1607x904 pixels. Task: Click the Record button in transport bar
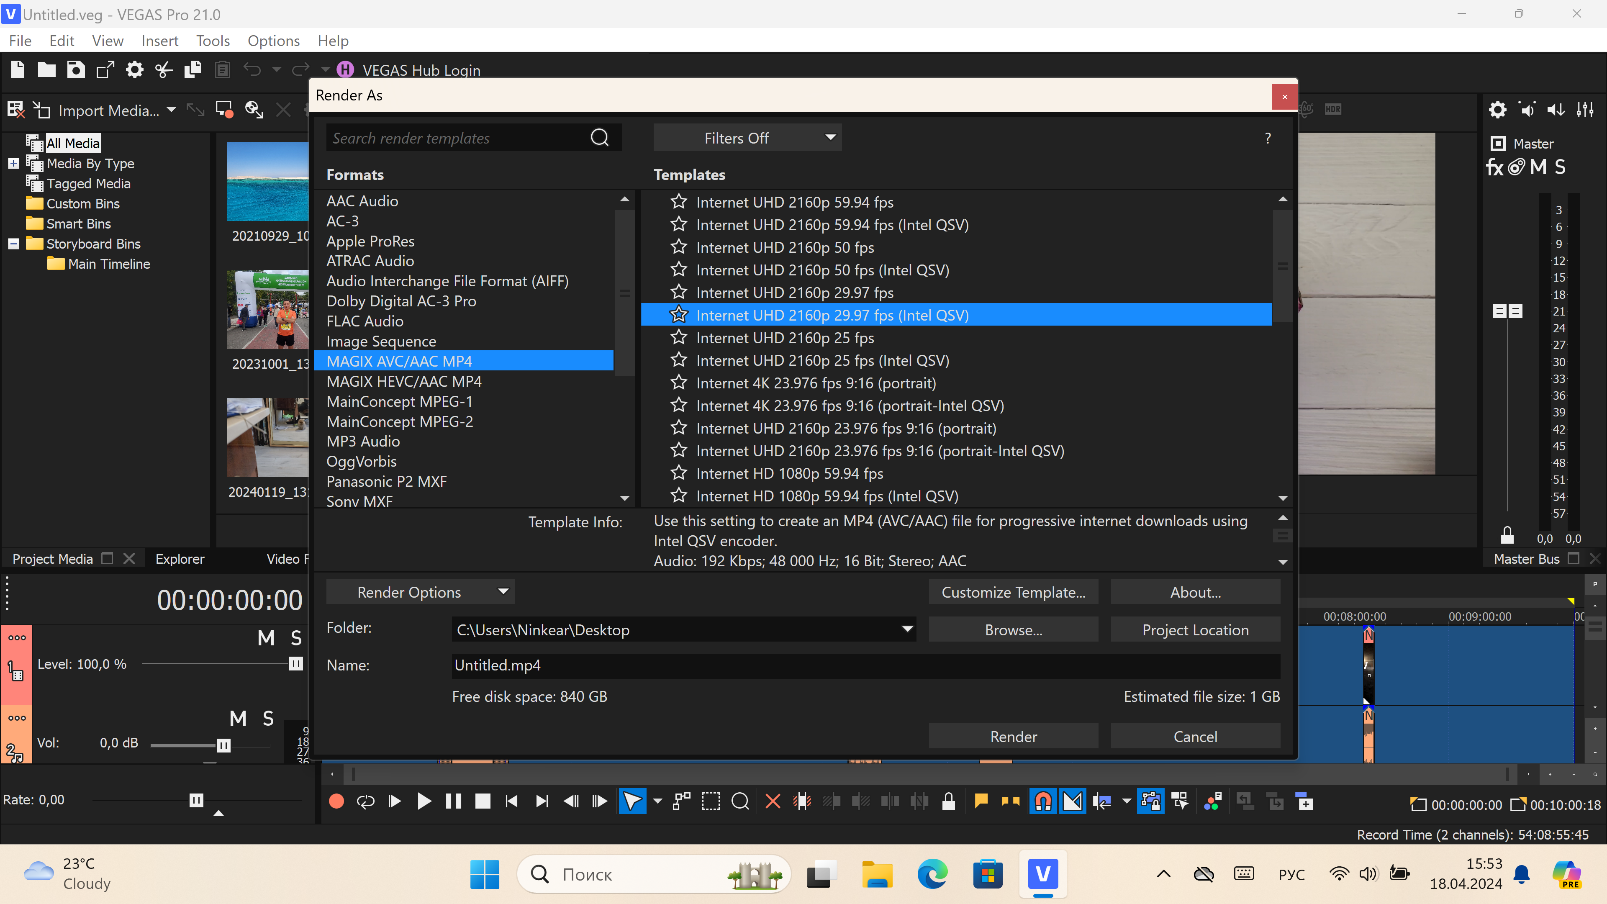pyautogui.click(x=336, y=801)
